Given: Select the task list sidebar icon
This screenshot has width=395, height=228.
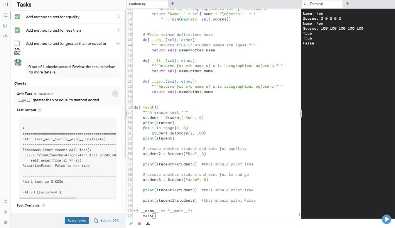Looking at the screenshot, I should [x=5, y=15].
